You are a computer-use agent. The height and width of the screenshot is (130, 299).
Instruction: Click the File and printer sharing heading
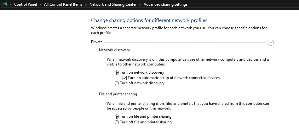tap(118, 94)
